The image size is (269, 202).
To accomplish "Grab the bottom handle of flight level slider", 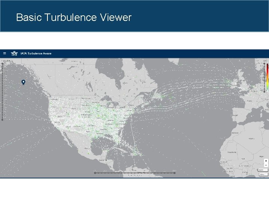I will pyautogui.click(x=2, y=120).
